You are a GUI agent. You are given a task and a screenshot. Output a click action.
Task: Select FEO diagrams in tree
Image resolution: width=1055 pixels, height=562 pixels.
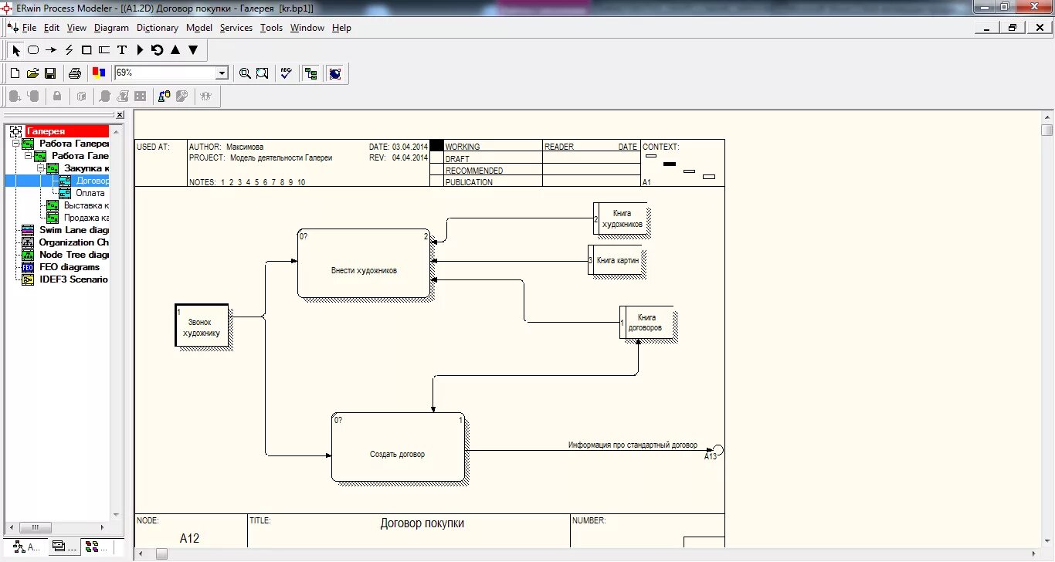click(x=70, y=267)
